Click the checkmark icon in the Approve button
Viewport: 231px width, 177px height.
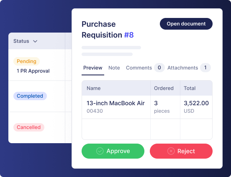[x=100, y=151]
